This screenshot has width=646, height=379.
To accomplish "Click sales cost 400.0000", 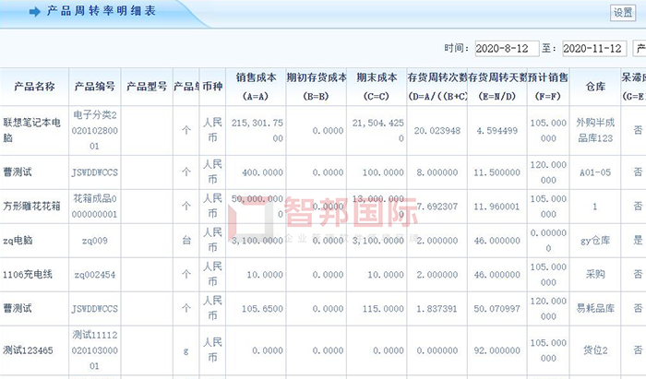I will (262, 172).
